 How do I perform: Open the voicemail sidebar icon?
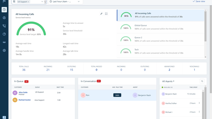coord(4,42)
